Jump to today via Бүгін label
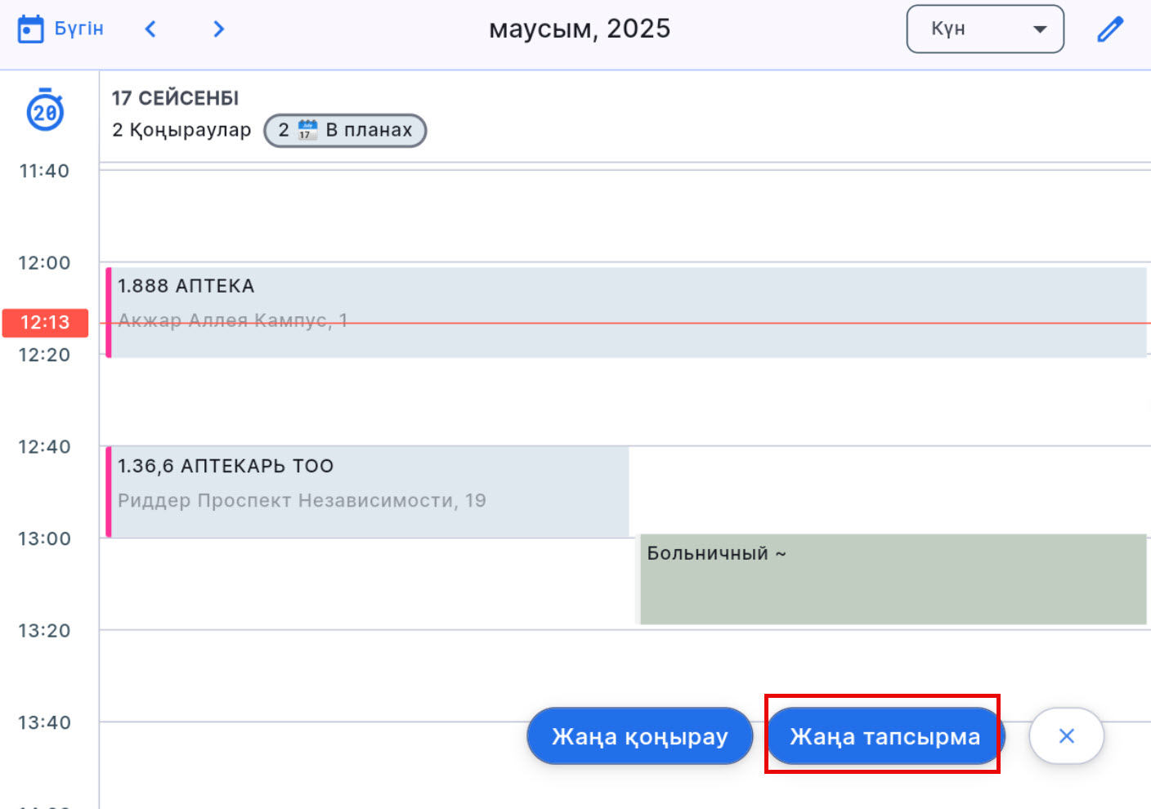The height and width of the screenshot is (809, 1151). coord(78,29)
